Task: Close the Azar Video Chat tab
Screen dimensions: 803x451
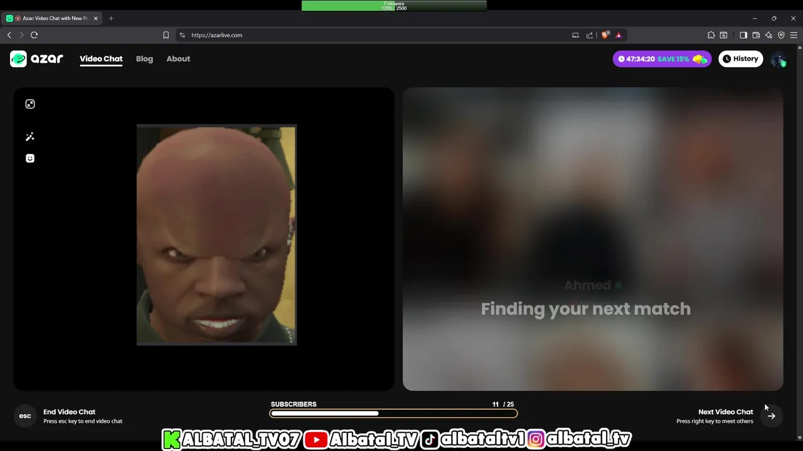Action: click(95, 18)
